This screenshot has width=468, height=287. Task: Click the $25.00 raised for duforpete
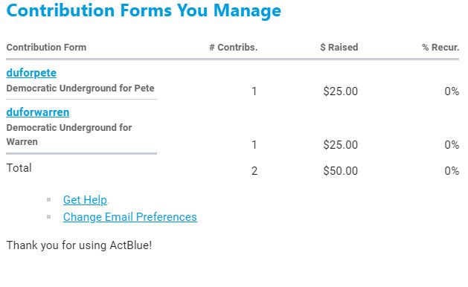coord(341,91)
